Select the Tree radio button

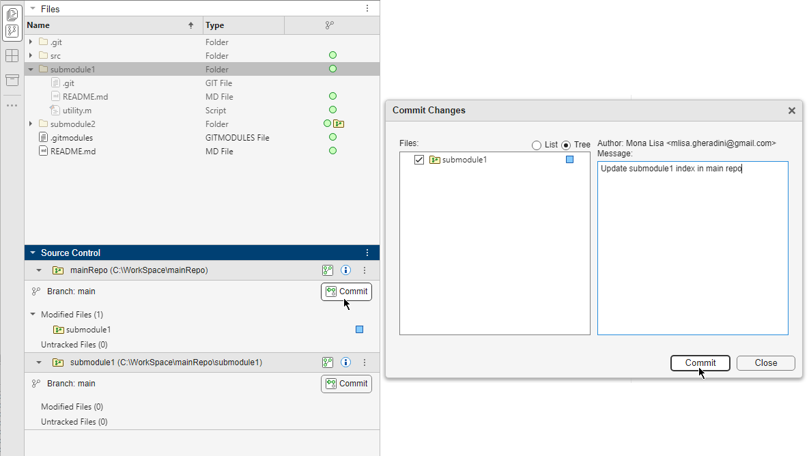click(567, 145)
